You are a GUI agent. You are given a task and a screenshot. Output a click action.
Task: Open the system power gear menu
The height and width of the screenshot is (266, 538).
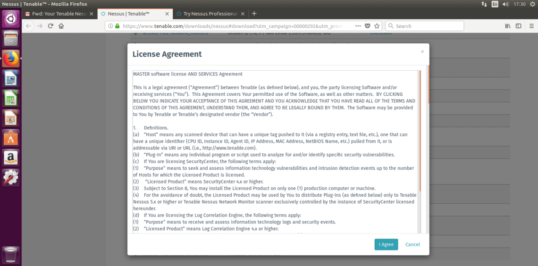coord(532,4)
